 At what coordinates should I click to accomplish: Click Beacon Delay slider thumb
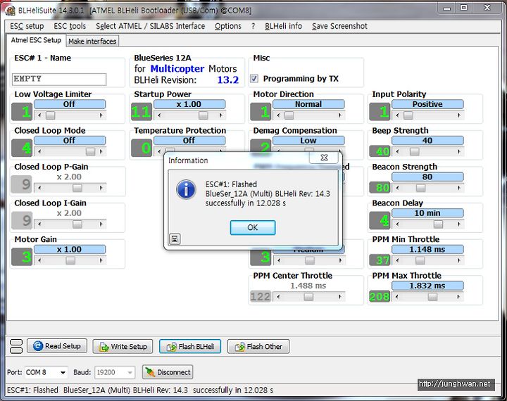click(438, 224)
